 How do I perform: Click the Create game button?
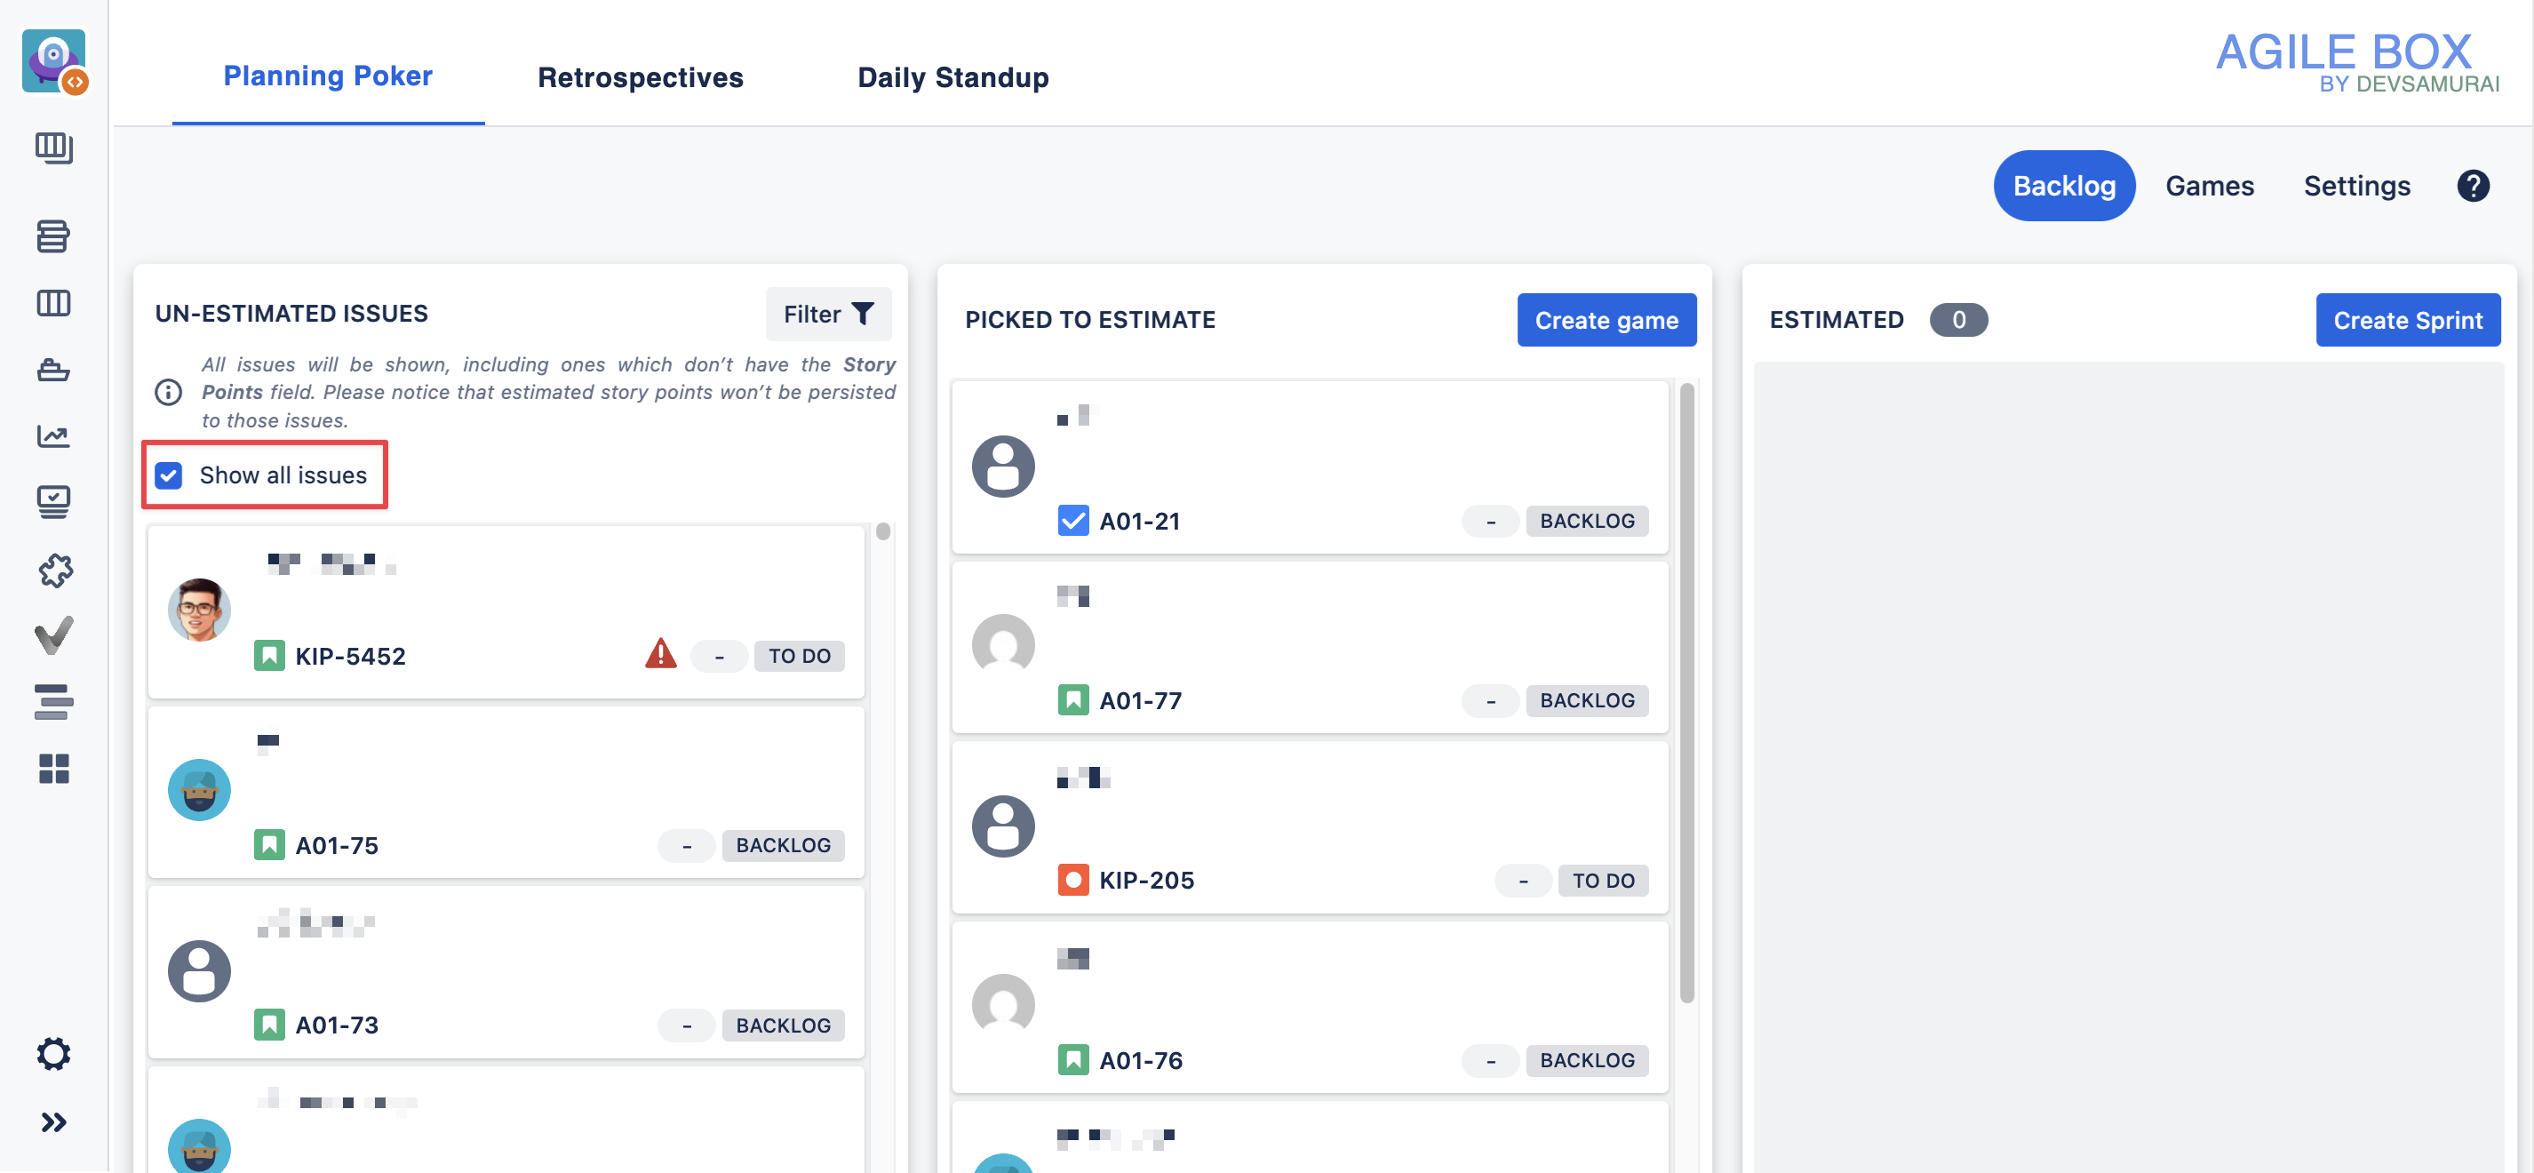point(1606,320)
